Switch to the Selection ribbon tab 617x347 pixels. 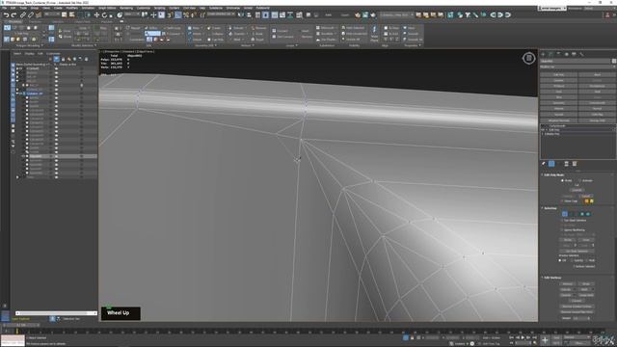[58, 21]
